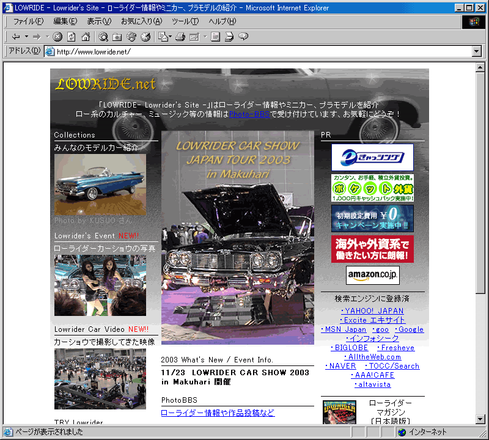489x440 pixels.
Task: Open the NAVER link
Action: (340, 366)
